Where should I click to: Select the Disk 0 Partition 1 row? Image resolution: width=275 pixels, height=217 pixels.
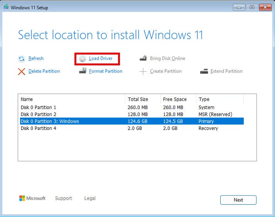point(132,108)
